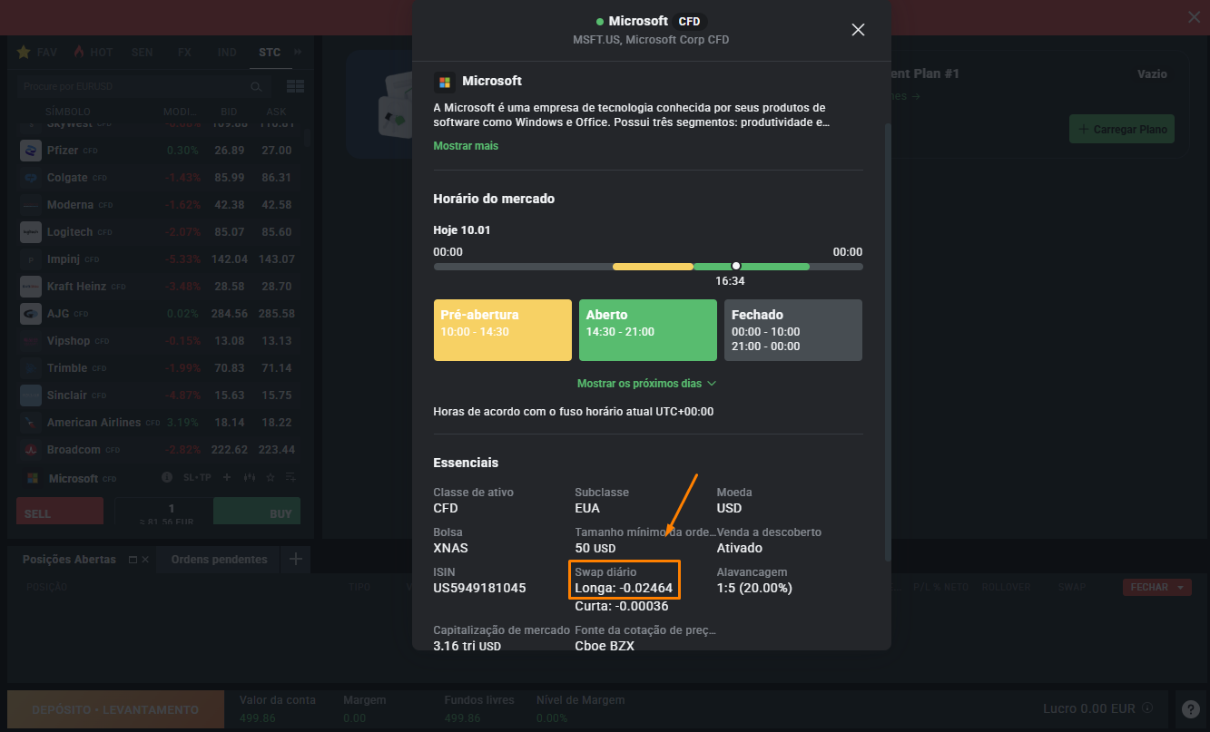
Task: Click the Carregar Plano button
Action: pos(1121,129)
